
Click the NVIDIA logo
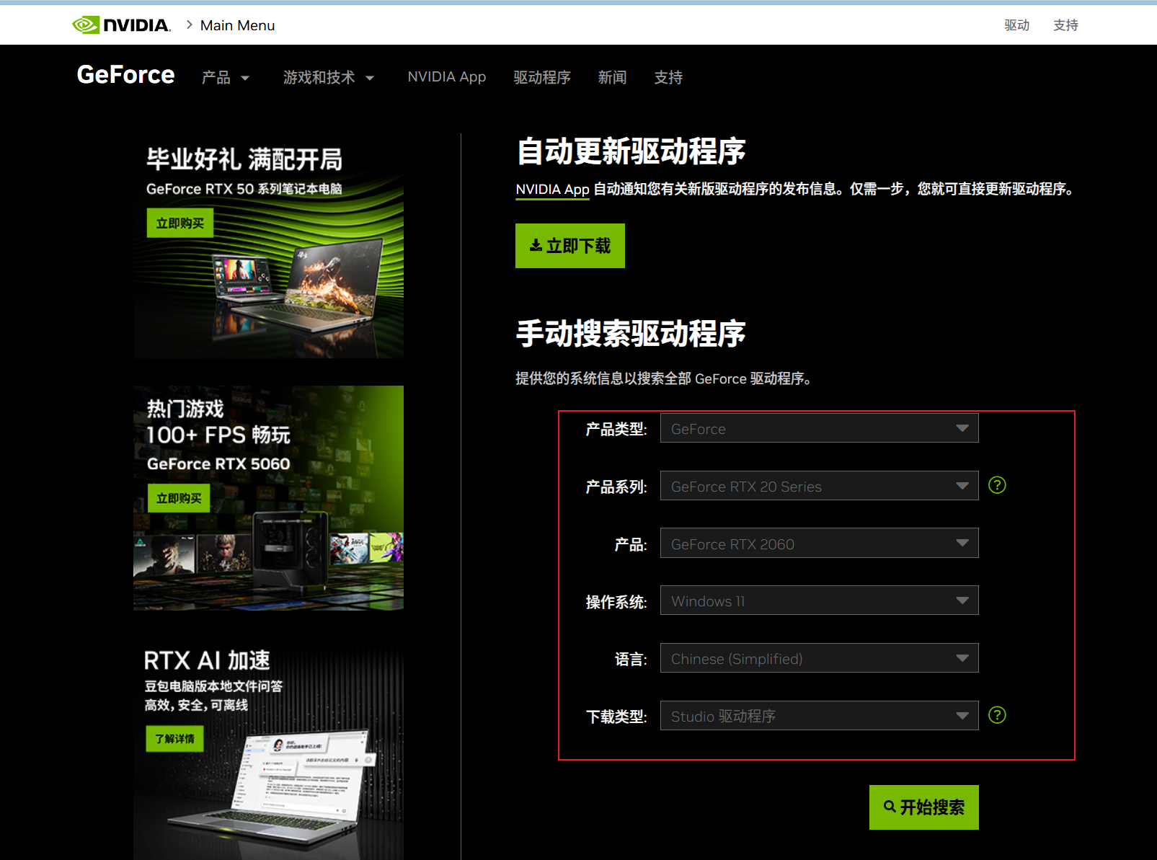point(121,25)
